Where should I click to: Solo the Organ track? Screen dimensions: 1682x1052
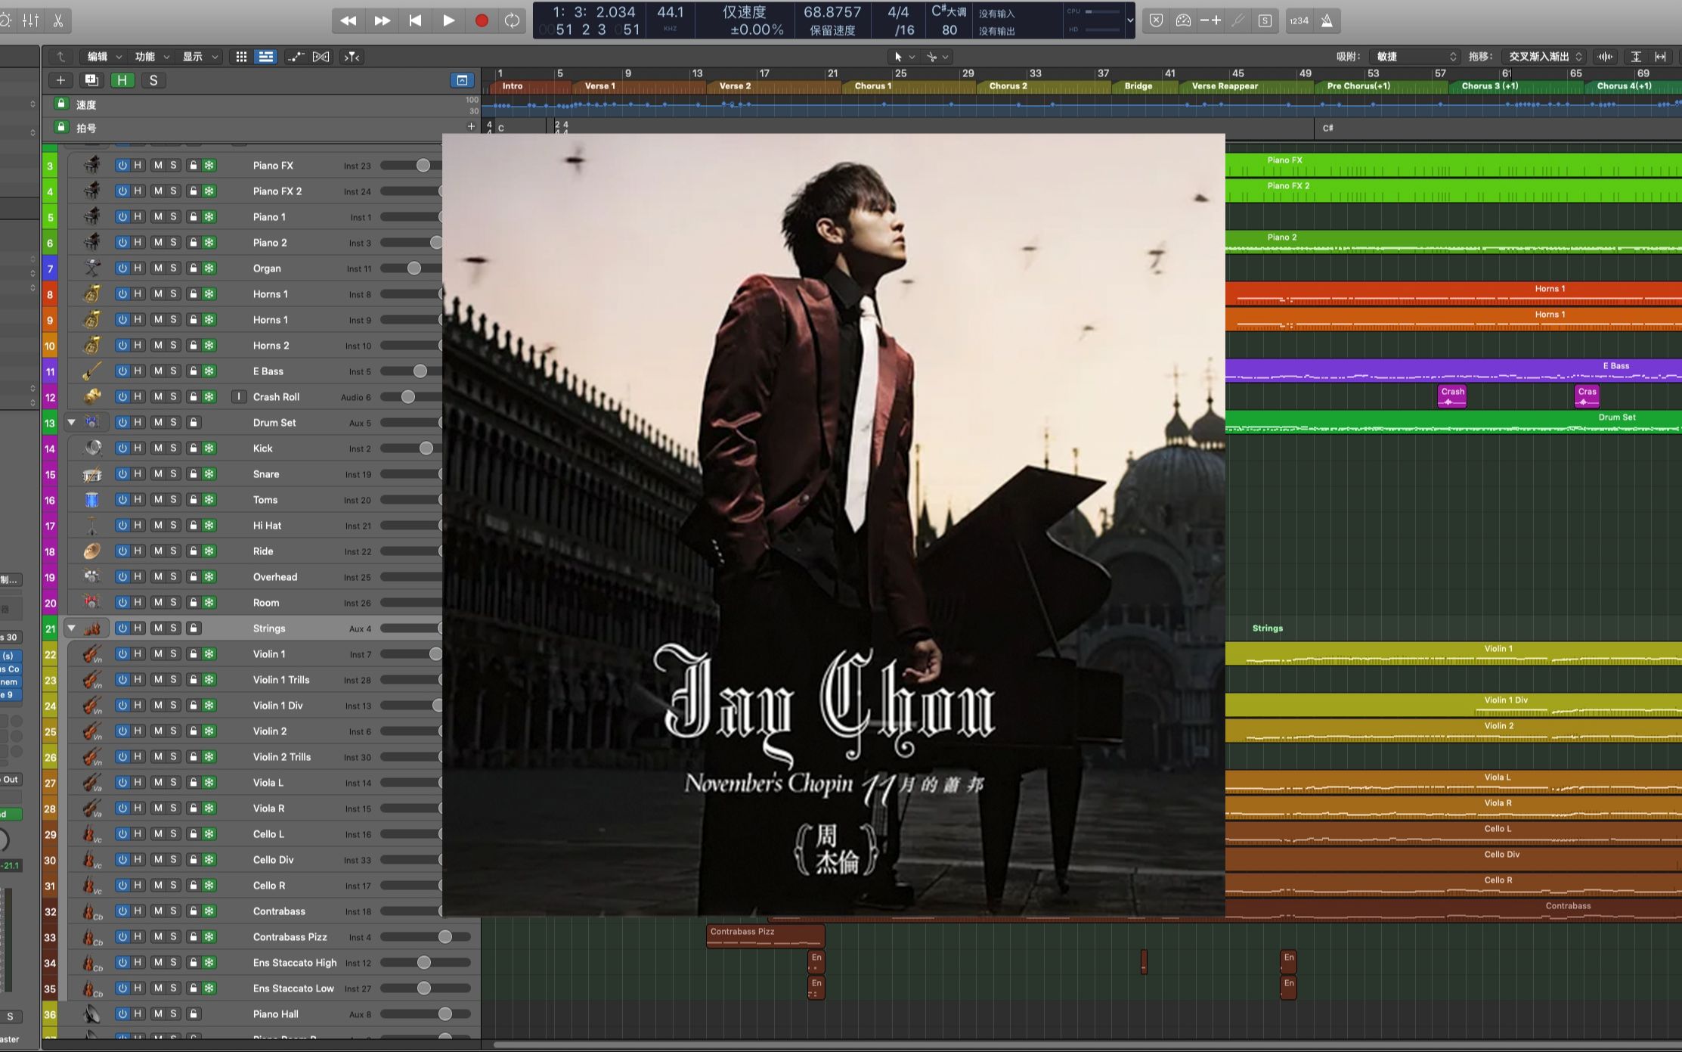[173, 268]
